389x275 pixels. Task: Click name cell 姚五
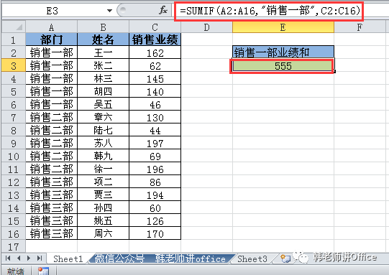point(104,220)
